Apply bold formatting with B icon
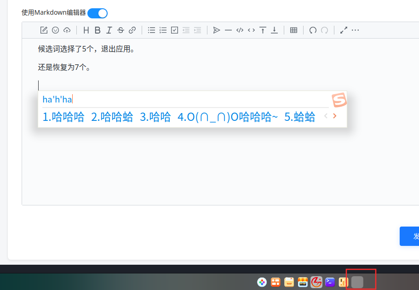The height and width of the screenshot is (290, 419). (98, 30)
